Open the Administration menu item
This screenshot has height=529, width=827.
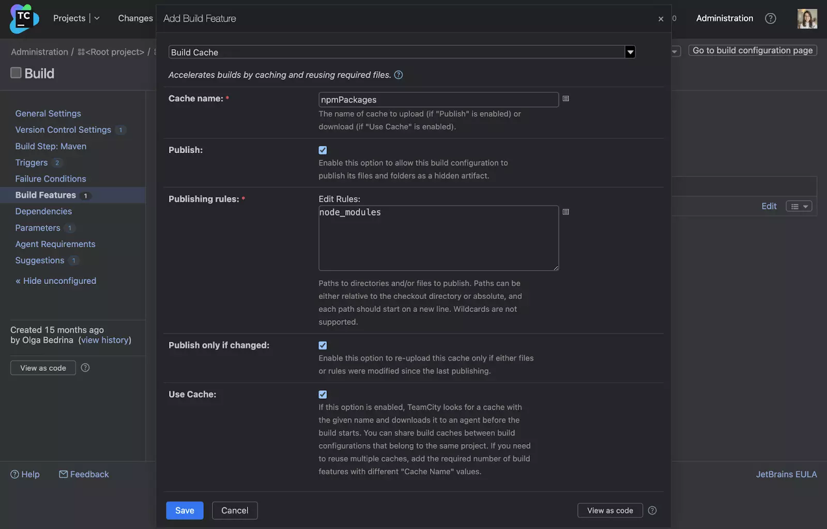pyautogui.click(x=724, y=18)
